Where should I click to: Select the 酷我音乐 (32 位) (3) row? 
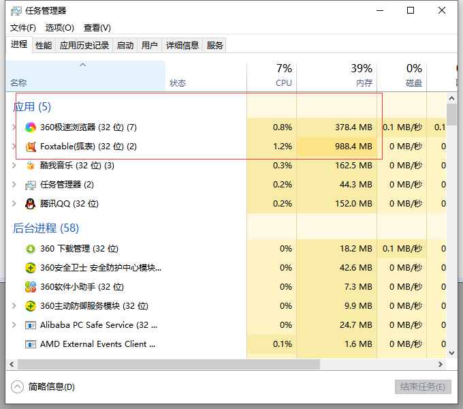[226, 166]
